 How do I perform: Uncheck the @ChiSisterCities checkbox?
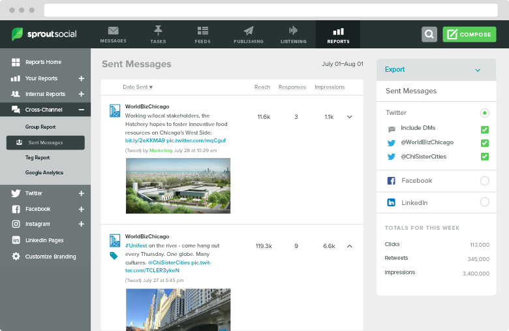(485, 157)
